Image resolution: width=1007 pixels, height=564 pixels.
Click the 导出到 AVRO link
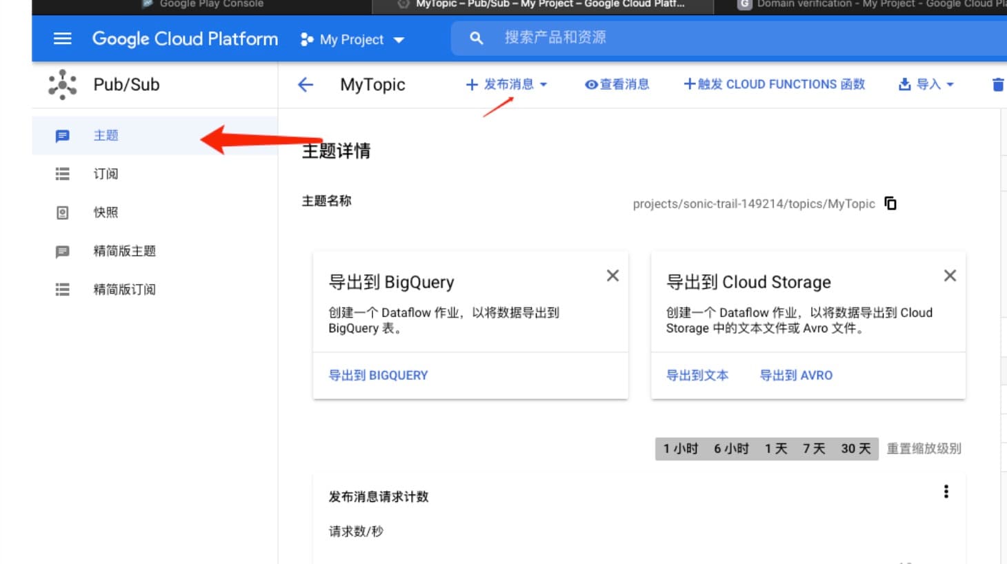tap(796, 376)
